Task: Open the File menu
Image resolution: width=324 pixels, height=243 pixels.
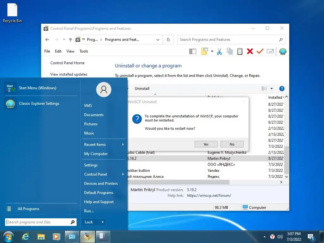Action: point(47,51)
